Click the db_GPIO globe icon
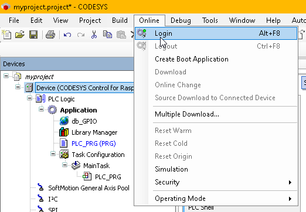This screenshot has height=212, width=306. coord(64,121)
